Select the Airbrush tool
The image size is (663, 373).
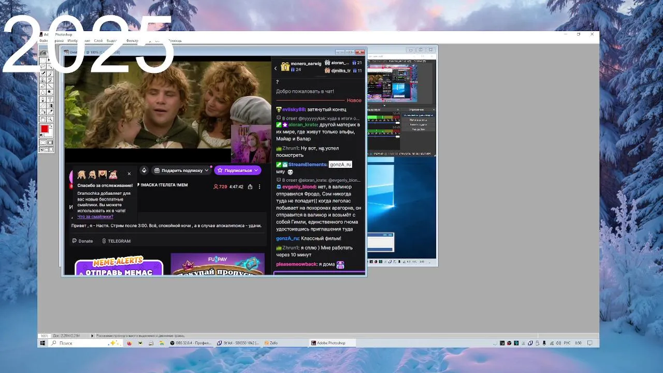(x=43, y=74)
